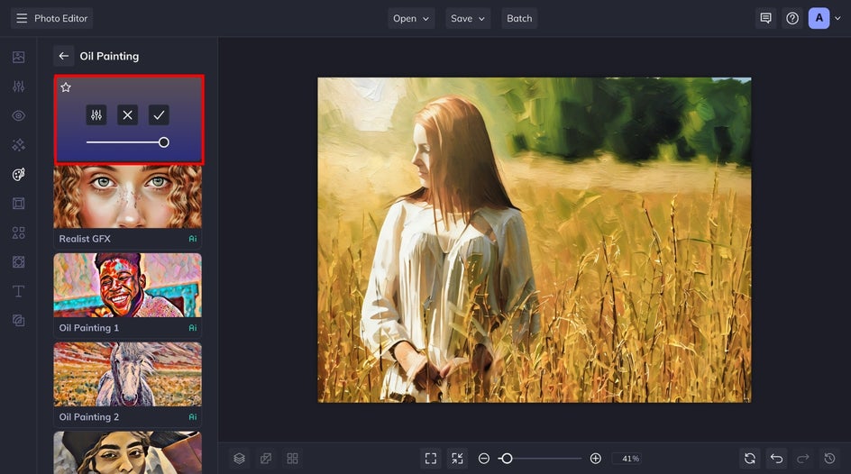The image size is (851, 474).
Task: Click the Oil Painting panel title
Action: point(109,56)
